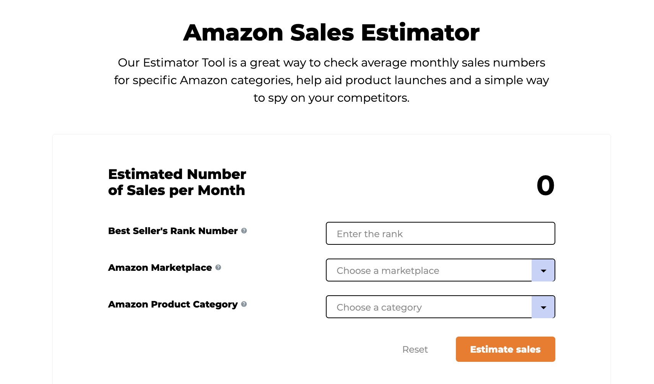Screen dimensions: 654x384
Task: Click the Estimated Number of Sales heading
Action: coord(177,182)
